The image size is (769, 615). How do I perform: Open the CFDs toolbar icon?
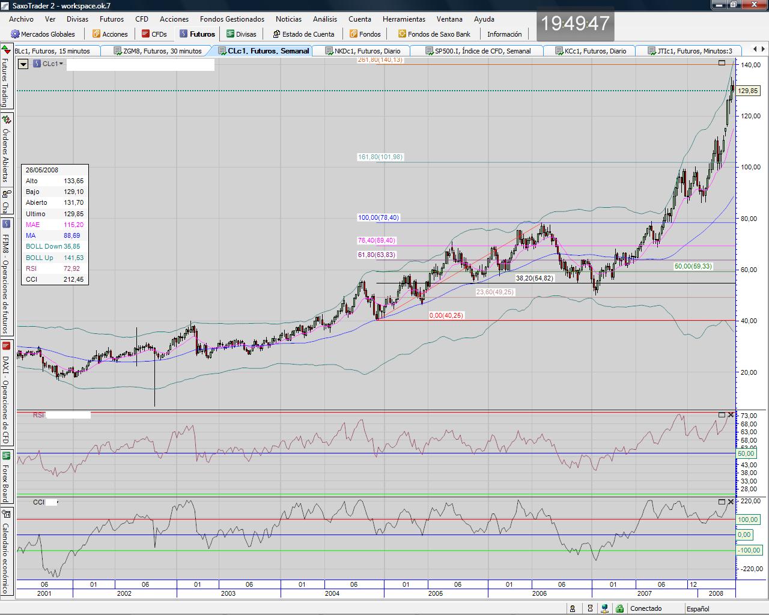pos(146,34)
